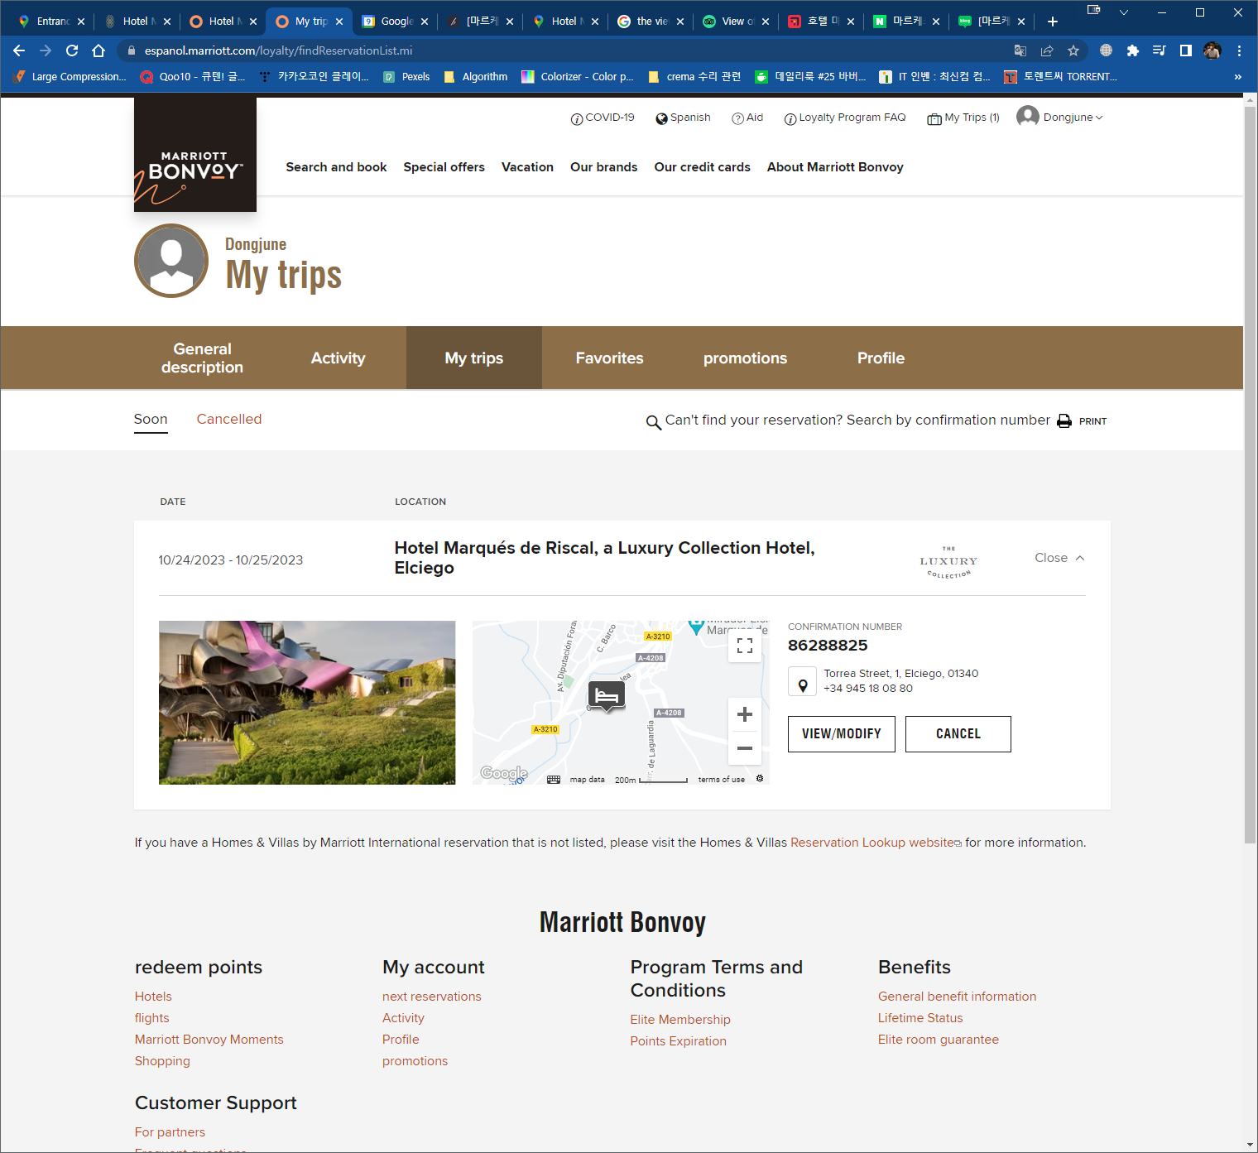Switch to the Profile tab

[x=881, y=358]
